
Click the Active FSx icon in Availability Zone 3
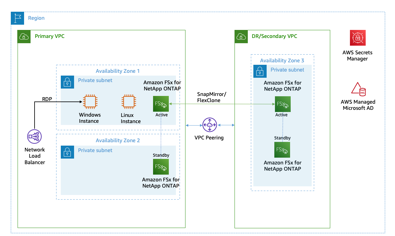coord(282,104)
